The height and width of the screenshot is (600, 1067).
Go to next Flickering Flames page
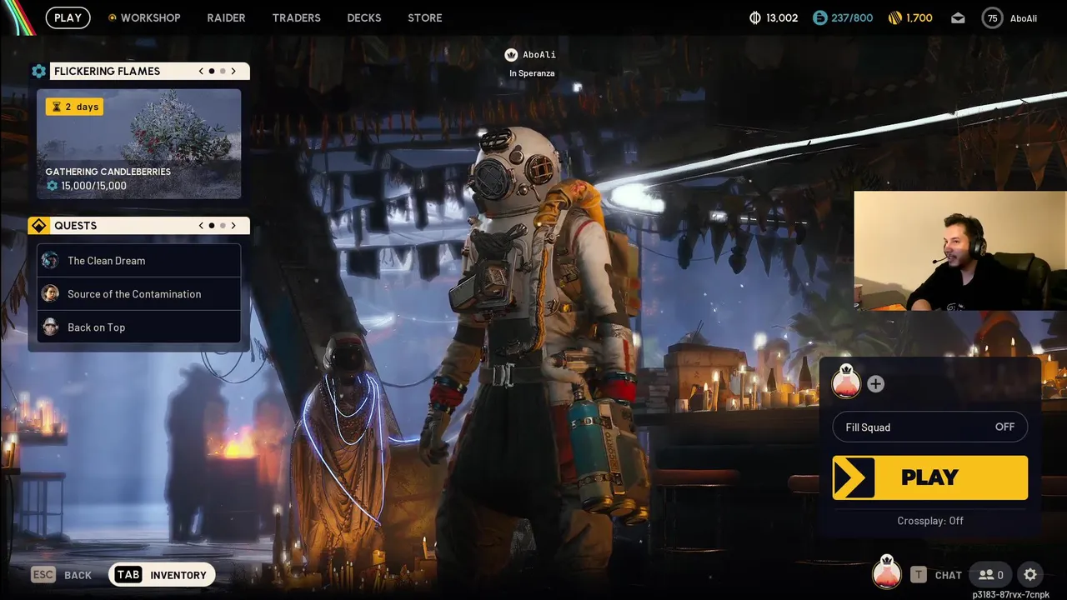(x=233, y=71)
